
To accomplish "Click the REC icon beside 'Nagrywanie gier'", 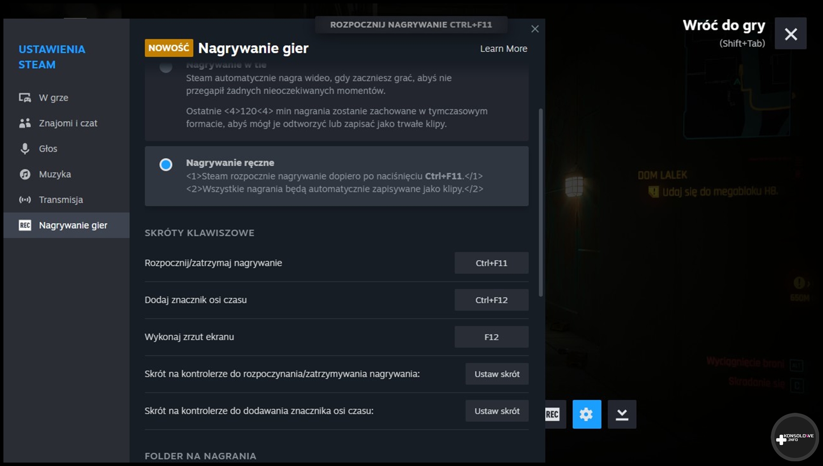I will pyautogui.click(x=25, y=225).
